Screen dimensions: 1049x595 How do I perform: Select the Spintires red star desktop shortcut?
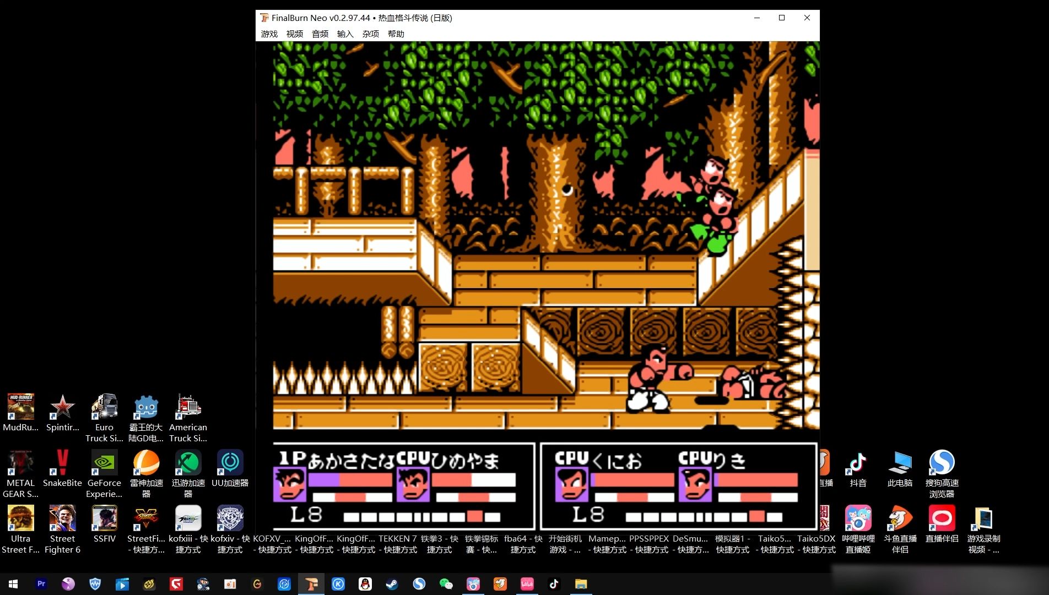[x=62, y=413]
